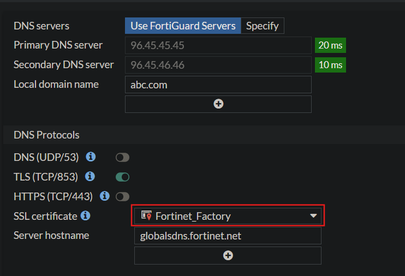Viewport: 405px width, 276px height.
Task: Click the Fortinet_Factory certificate icon
Action: 146,216
